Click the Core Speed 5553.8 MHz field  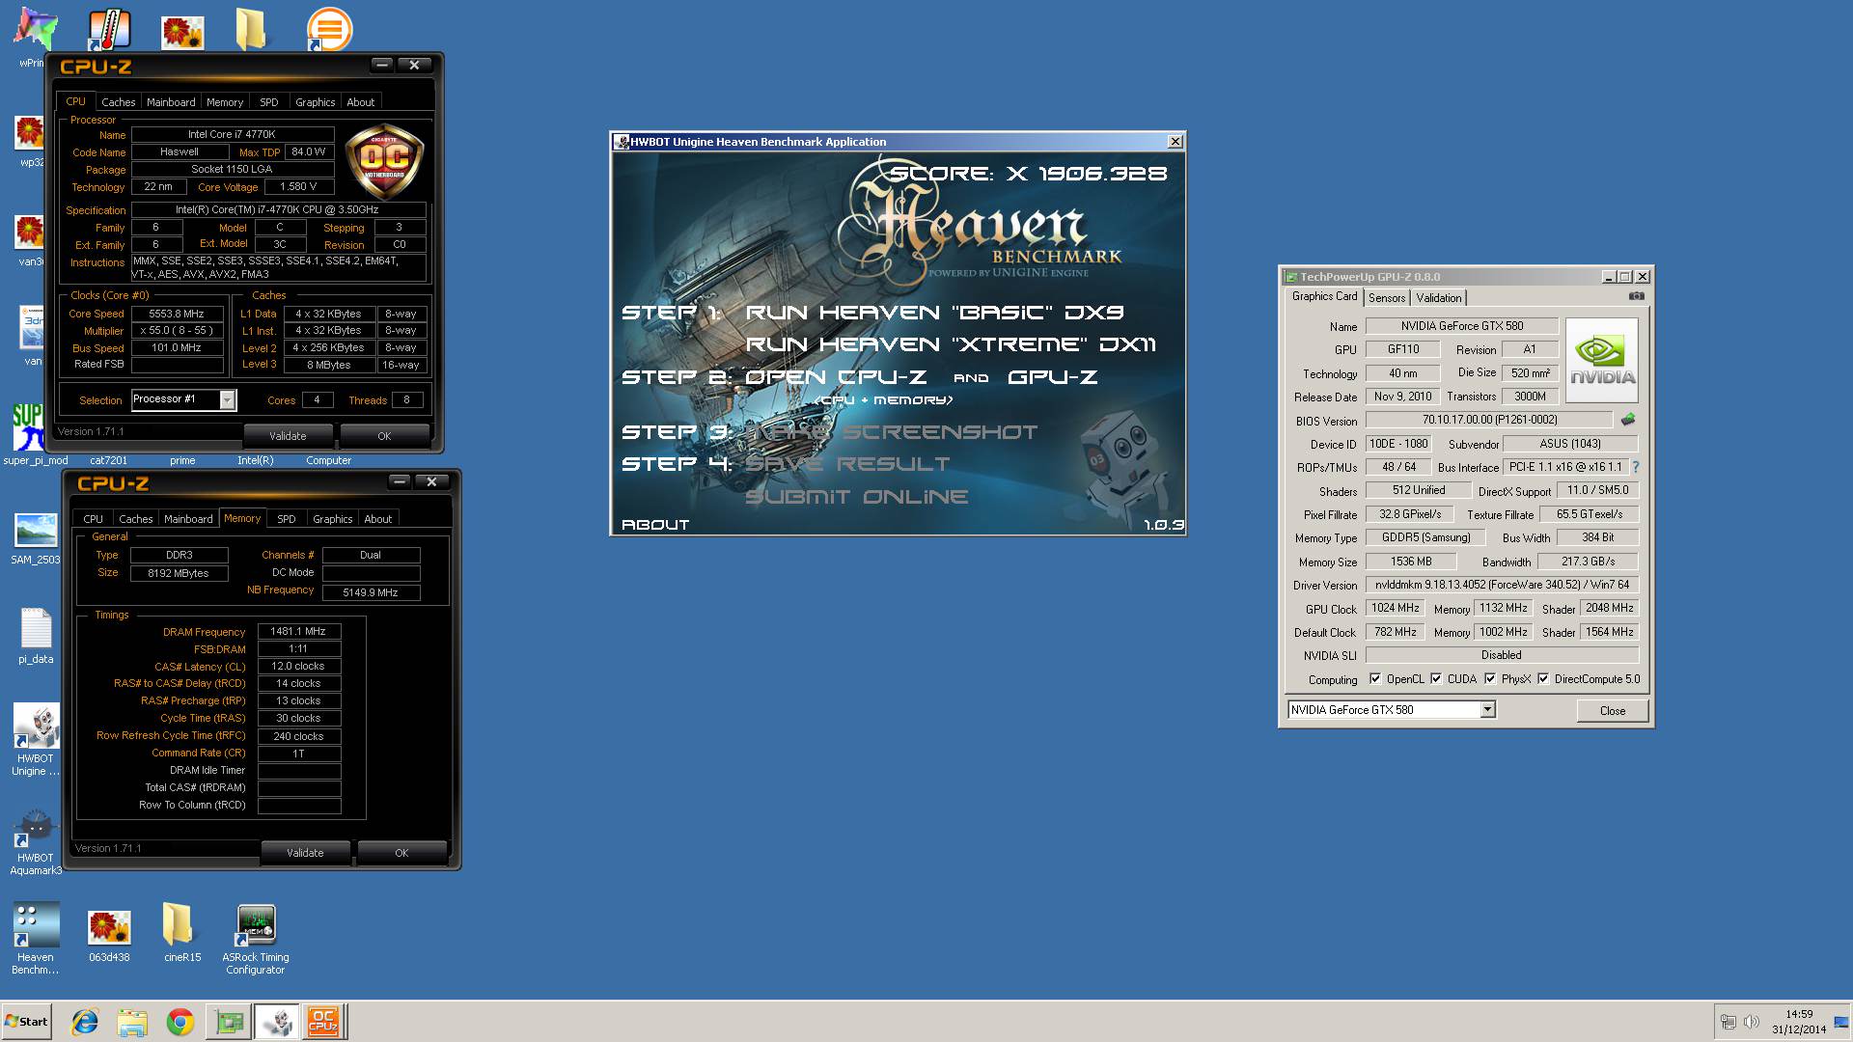178,314
